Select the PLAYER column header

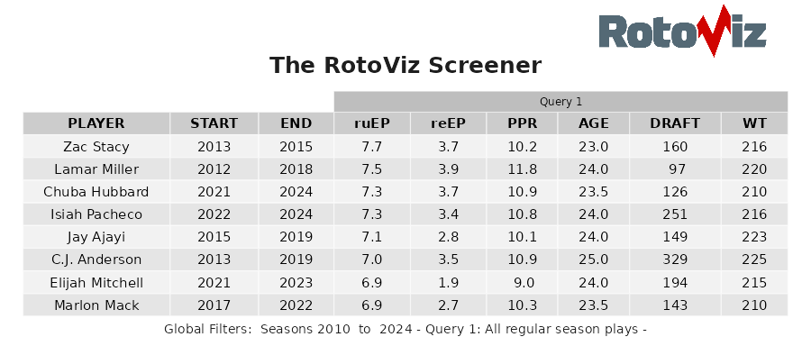point(96,123)
